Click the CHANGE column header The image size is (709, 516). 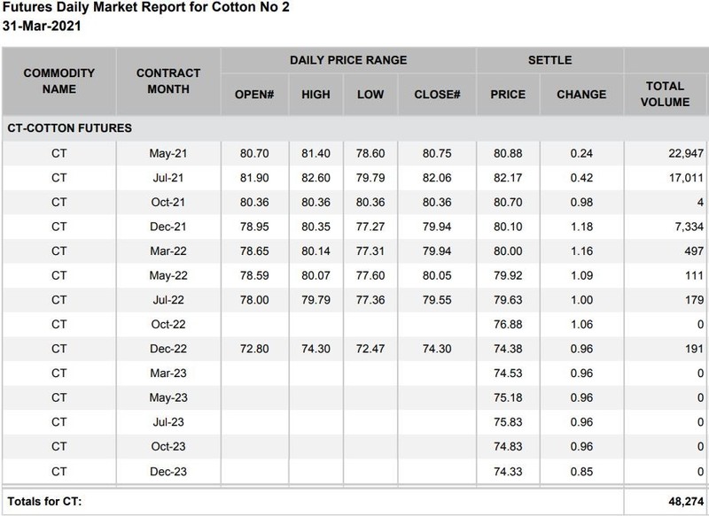(x=581, y=95)
